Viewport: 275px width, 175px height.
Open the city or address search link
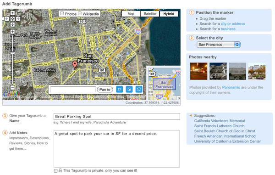coord(233,24)
